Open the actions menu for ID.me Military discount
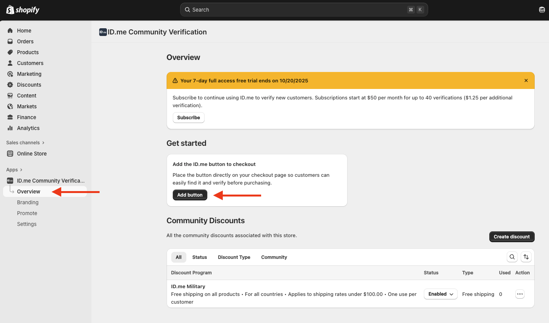 pos(520,294)
